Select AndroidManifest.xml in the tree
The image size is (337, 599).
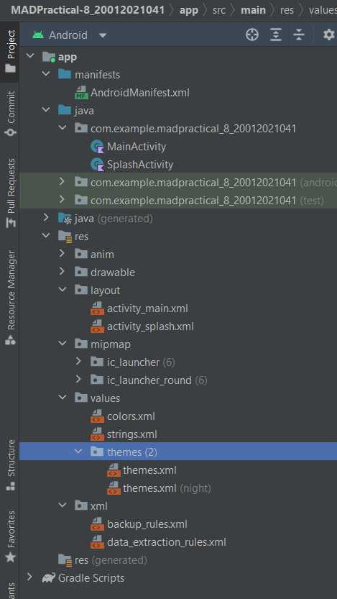139,93
